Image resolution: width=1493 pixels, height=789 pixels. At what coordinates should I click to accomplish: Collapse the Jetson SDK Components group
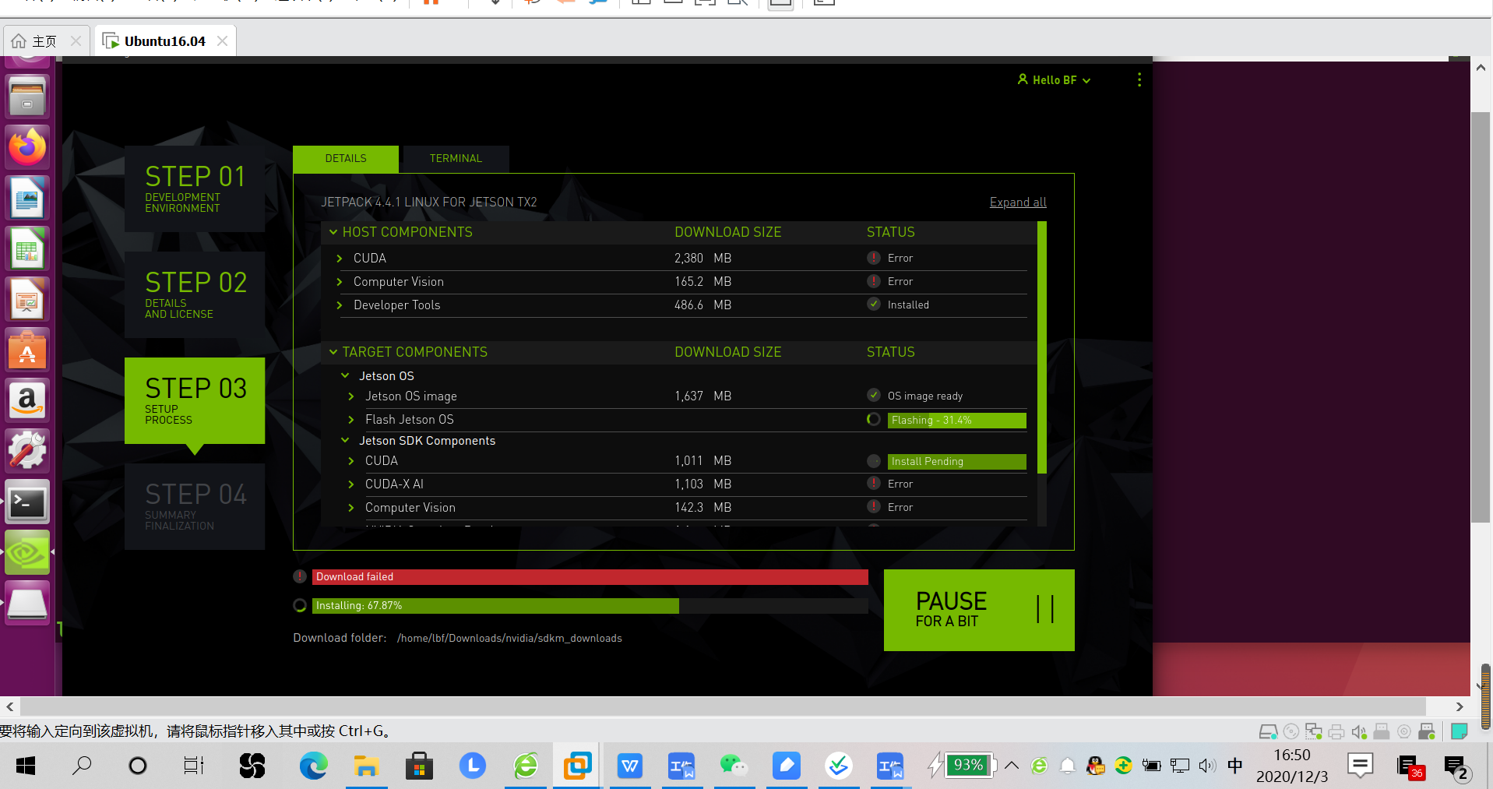345,440
